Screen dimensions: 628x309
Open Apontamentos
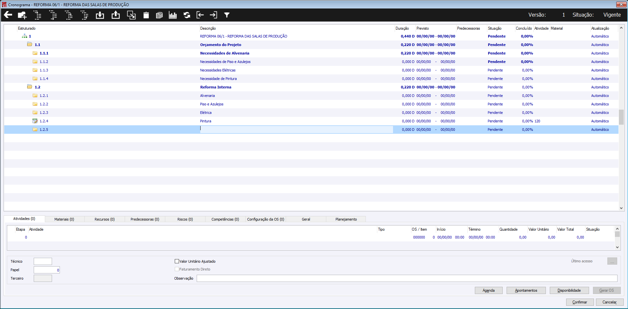tap(526, 290)
